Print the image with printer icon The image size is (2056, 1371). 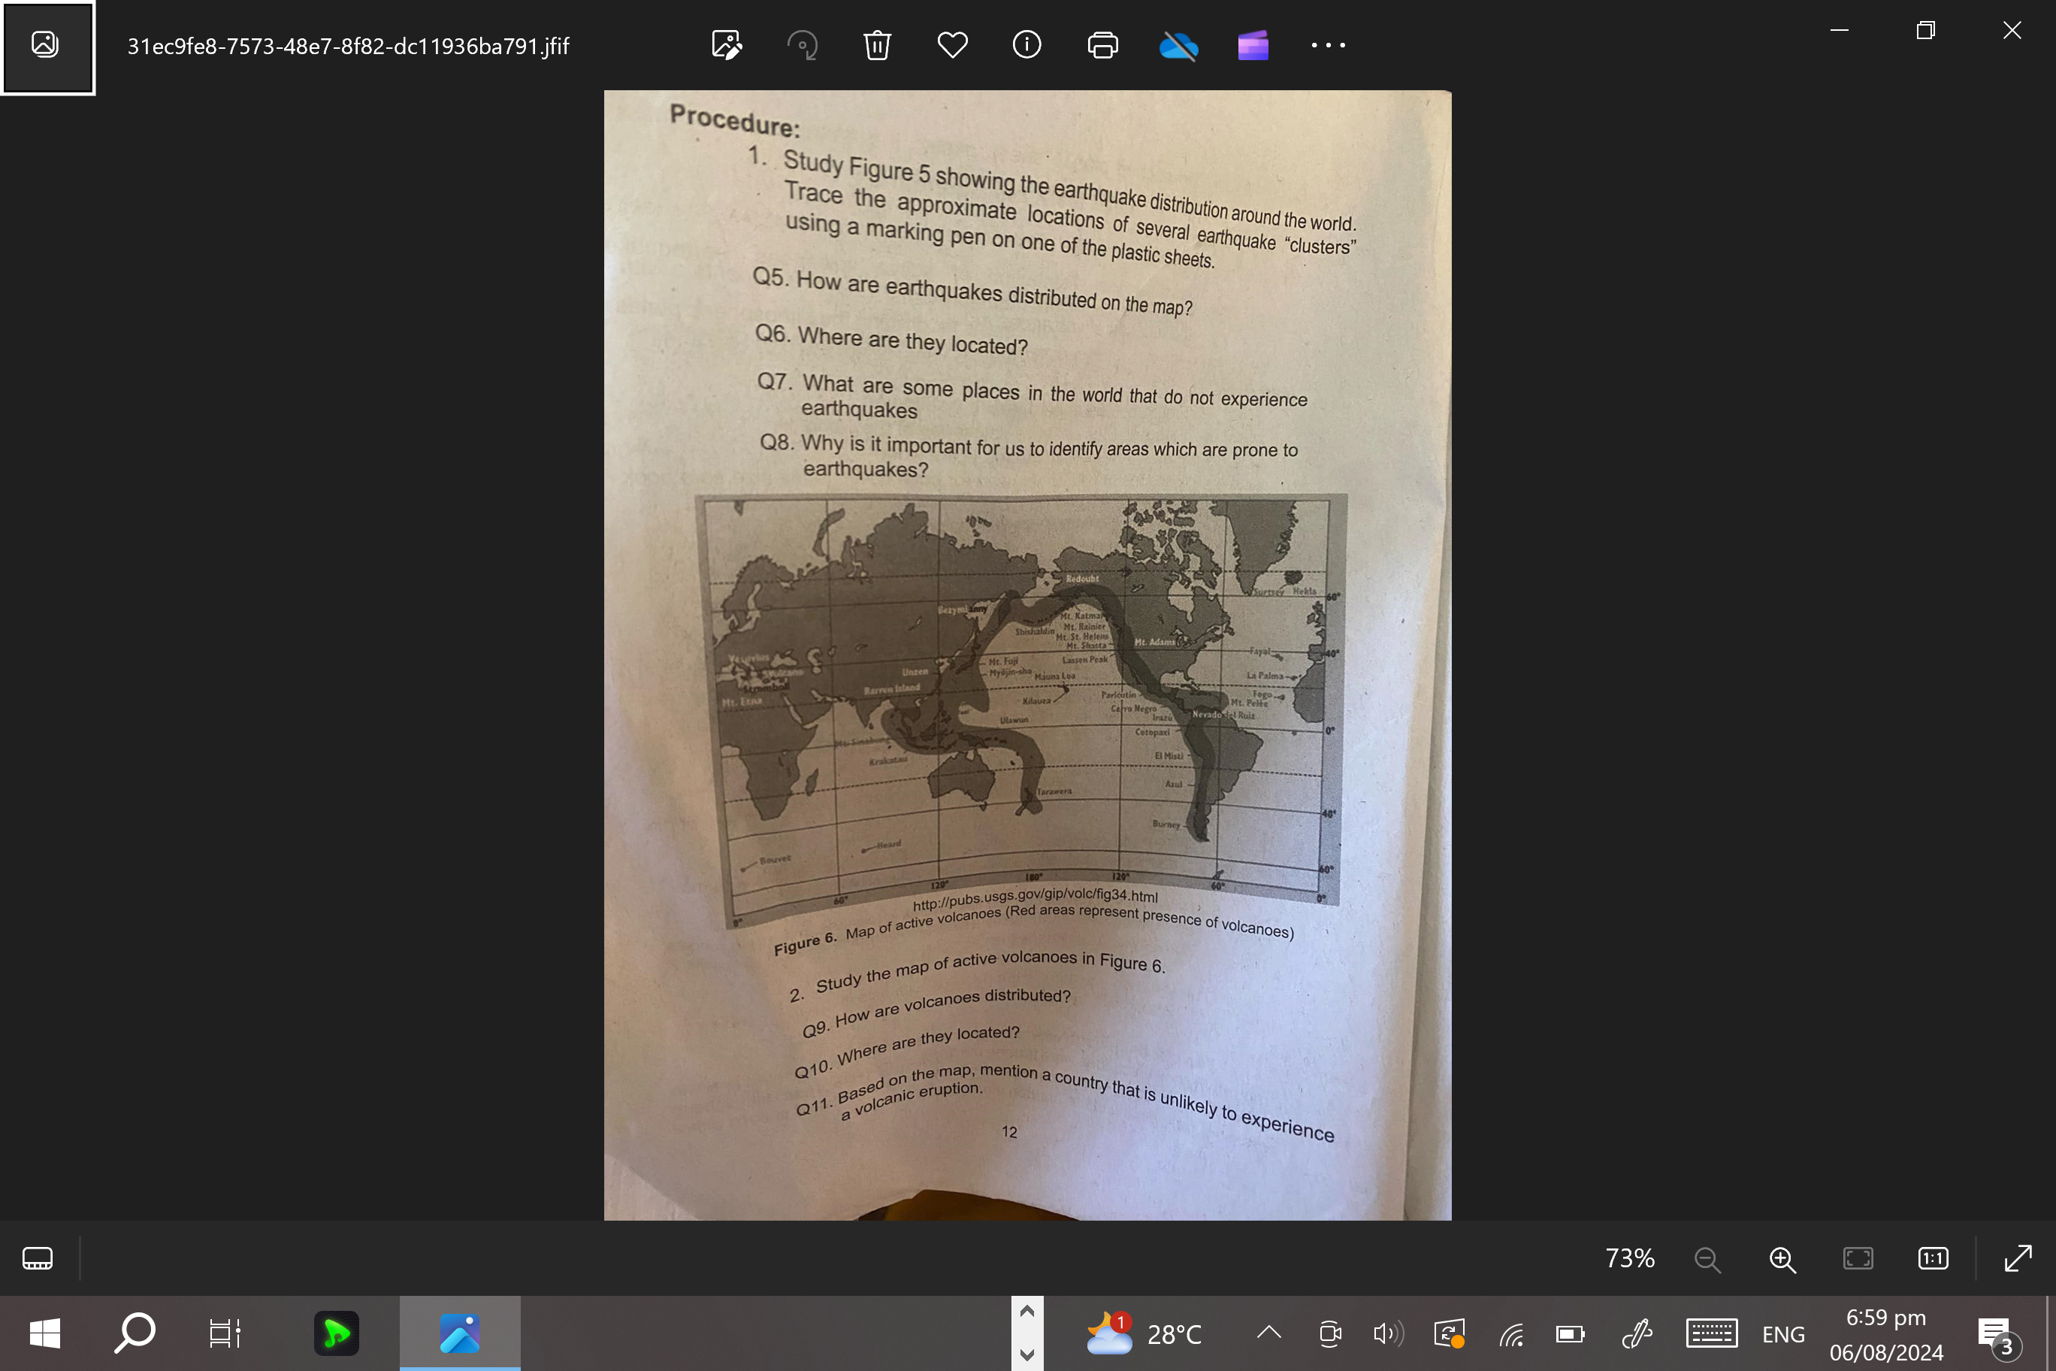pos(1102,44)
